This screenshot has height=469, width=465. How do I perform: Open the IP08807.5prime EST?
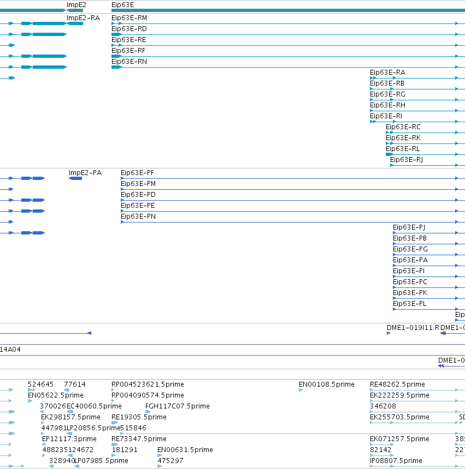[396, 461]
